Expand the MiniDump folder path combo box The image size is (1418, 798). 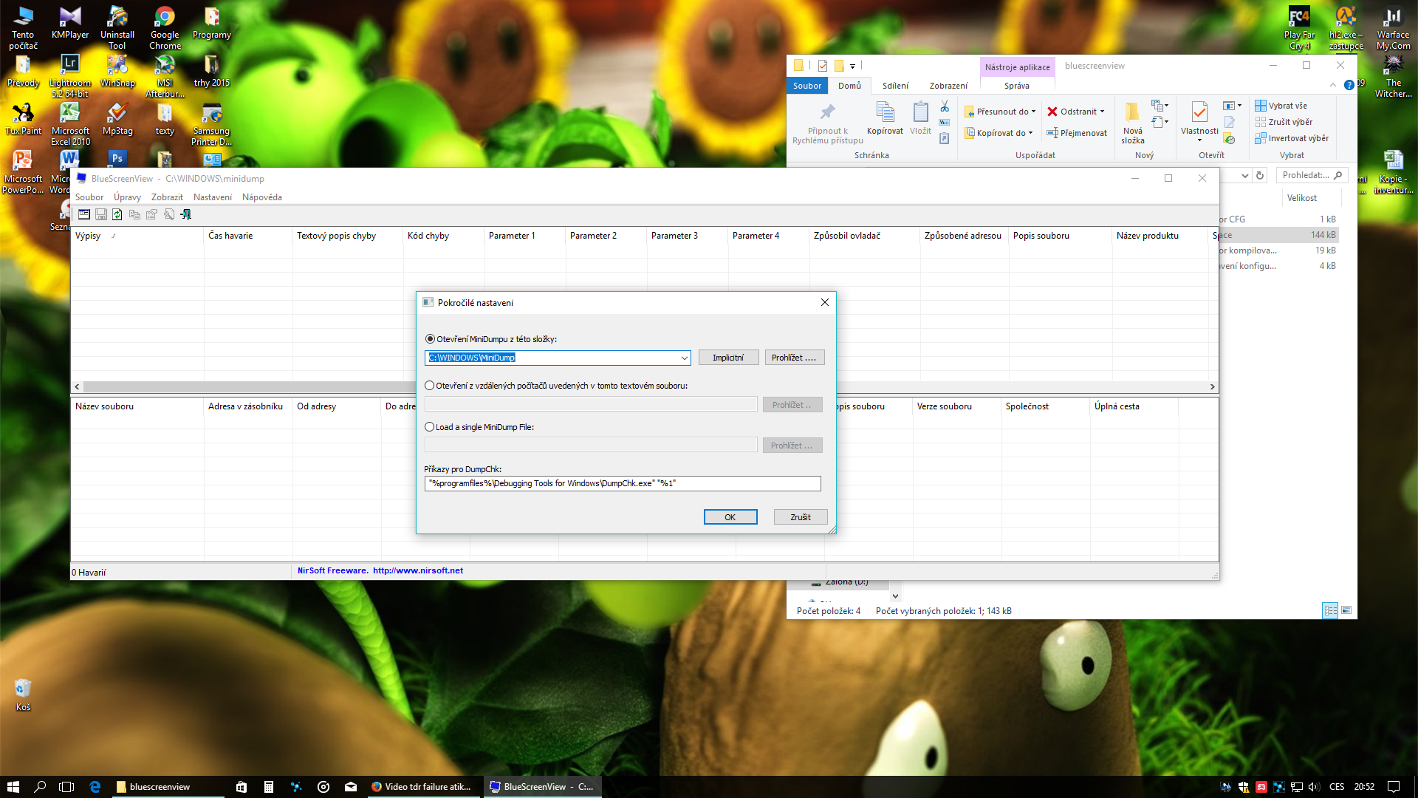(x=685, y=358)
